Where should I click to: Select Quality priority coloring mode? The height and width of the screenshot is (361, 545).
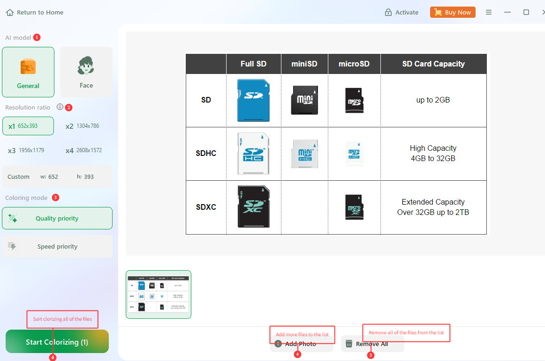[57, 218]
